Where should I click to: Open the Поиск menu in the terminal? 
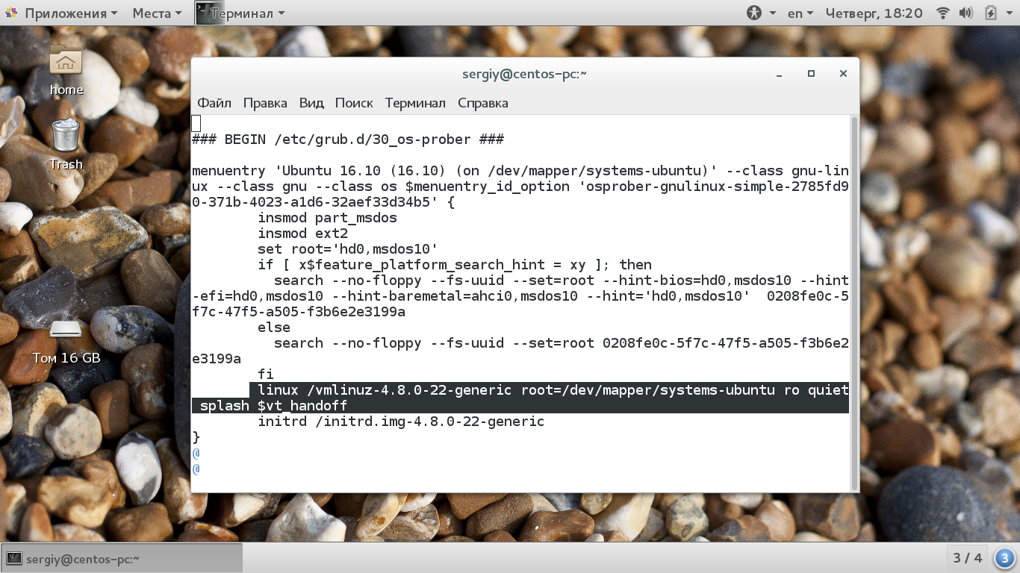354,103
